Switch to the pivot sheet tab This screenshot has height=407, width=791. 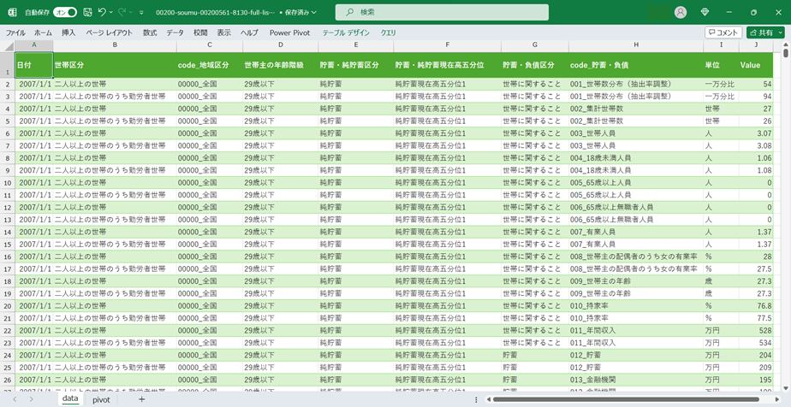click(101, 399)
